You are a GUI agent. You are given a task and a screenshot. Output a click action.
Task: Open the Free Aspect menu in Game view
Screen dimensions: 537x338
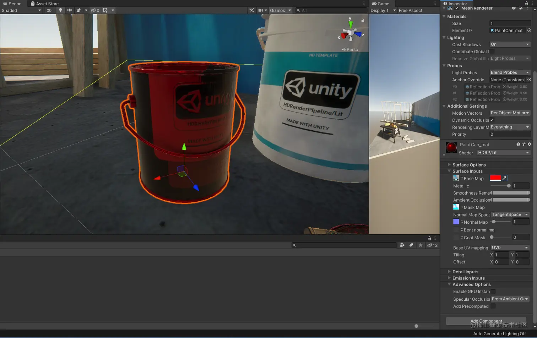[x=411, y=10]
